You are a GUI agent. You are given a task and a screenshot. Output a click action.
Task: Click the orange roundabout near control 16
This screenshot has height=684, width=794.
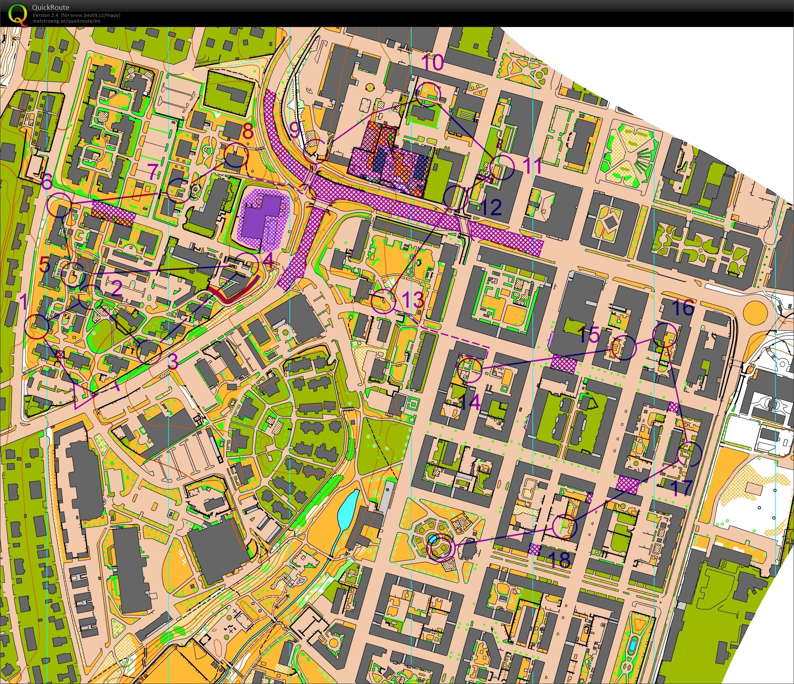(755, 313)
